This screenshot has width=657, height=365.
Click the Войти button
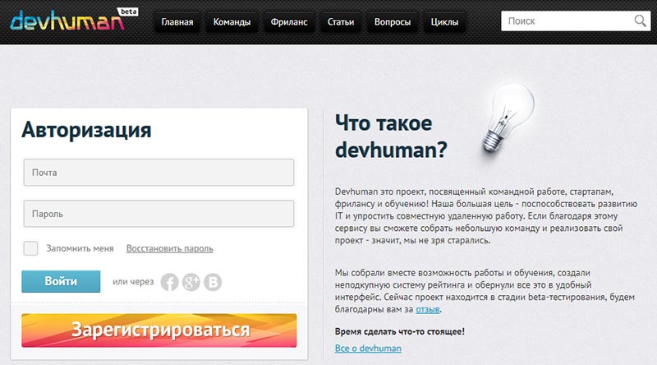61,281
